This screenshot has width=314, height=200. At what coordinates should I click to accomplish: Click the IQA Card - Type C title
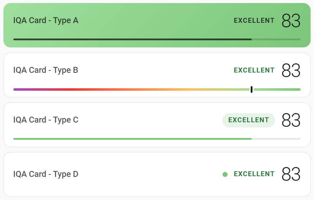pos(46,120)
